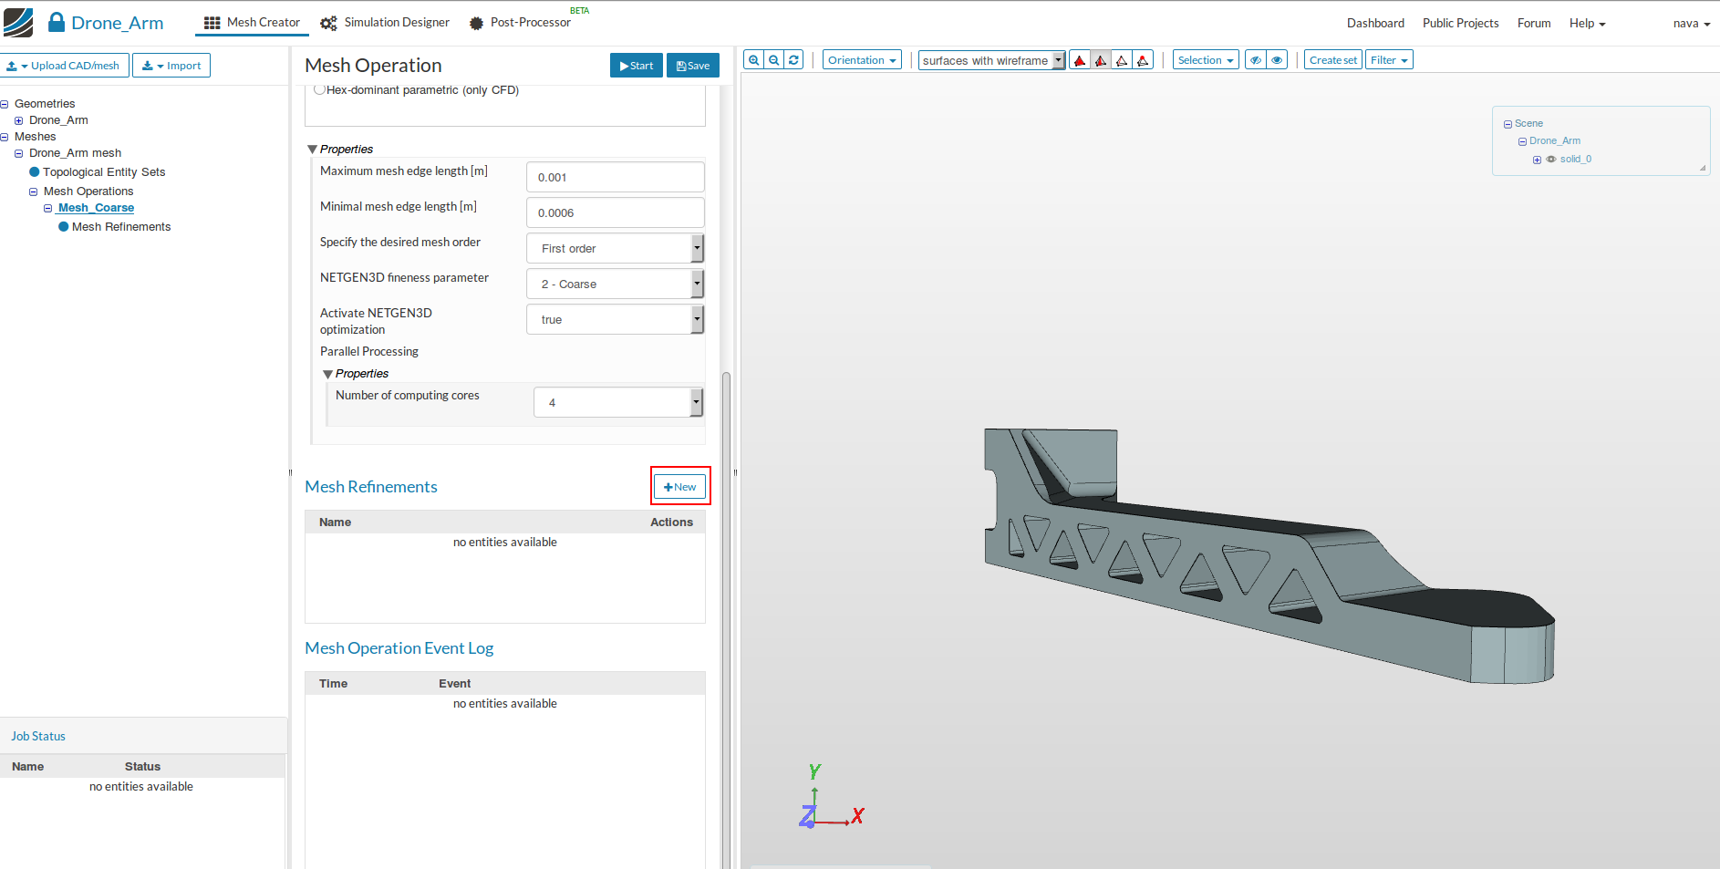The image size is (1720, 869).
Task: Open the render mode 'surfaces with wireframe' combo box
Action: coord(991,60)
